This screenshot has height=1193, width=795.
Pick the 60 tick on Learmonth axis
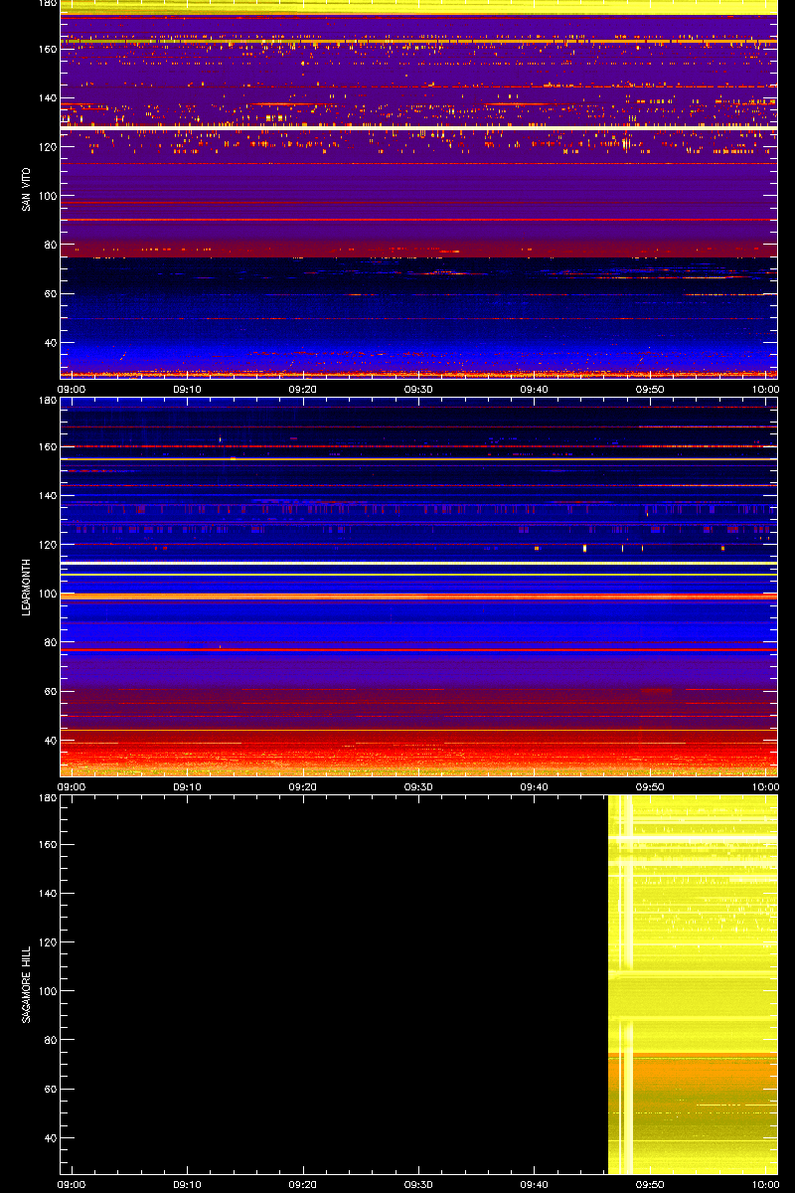(x=50, y=692)
